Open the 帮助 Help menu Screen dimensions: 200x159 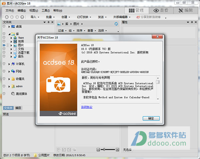[x=58, y=10]
